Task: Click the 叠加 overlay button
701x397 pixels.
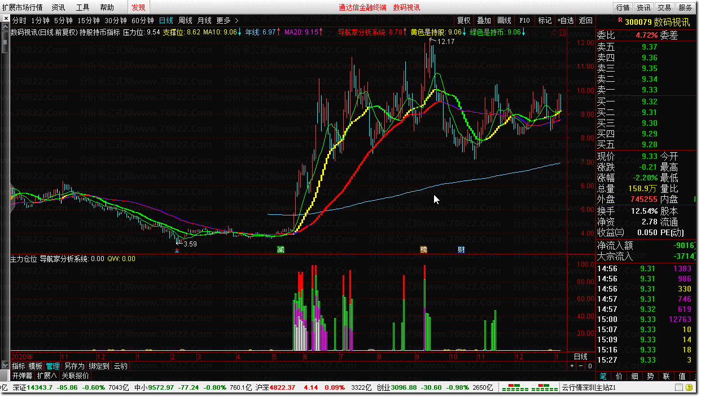Action: click(484, 20)
